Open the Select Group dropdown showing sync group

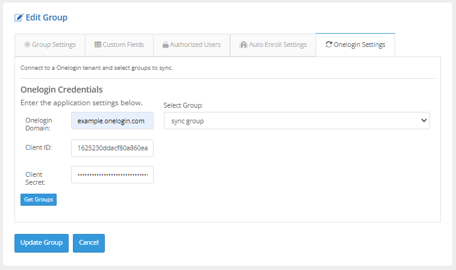[x=289, y=121]
